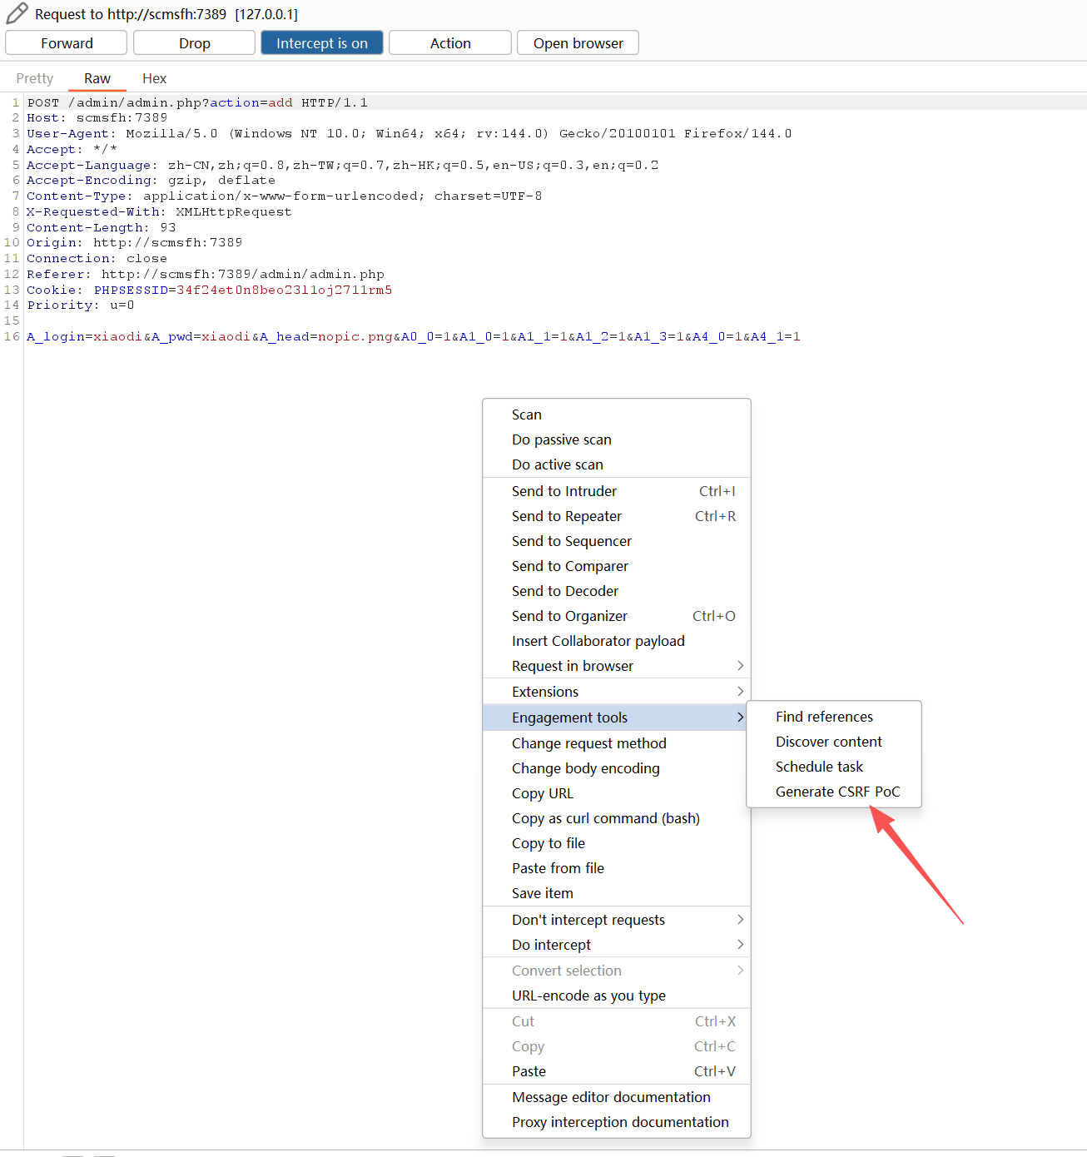1087x1157 pixels.
Task: Select Paste from file
Action: (x=617, y=868)
